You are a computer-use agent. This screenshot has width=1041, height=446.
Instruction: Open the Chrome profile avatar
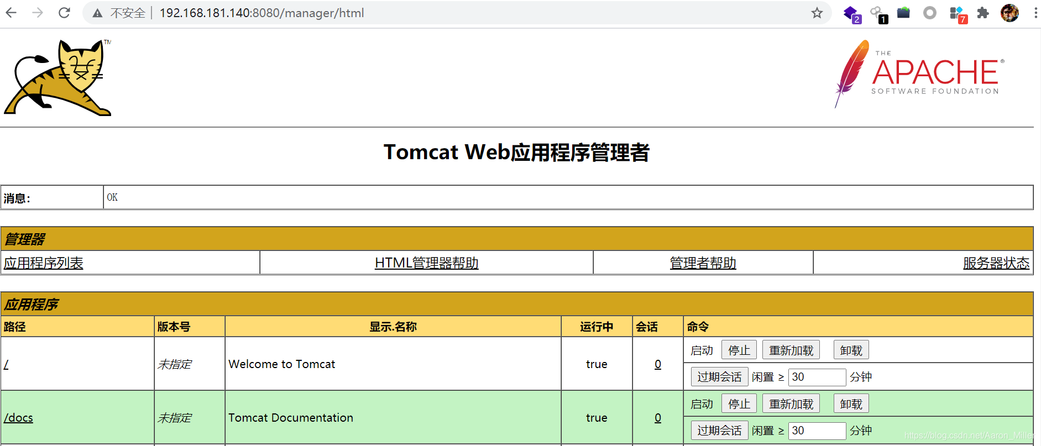point(1009,13)
